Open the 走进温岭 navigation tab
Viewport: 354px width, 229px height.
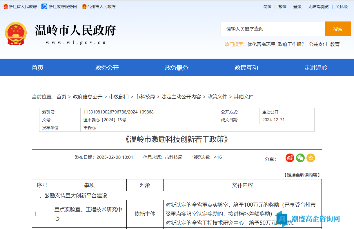point(316,68)
